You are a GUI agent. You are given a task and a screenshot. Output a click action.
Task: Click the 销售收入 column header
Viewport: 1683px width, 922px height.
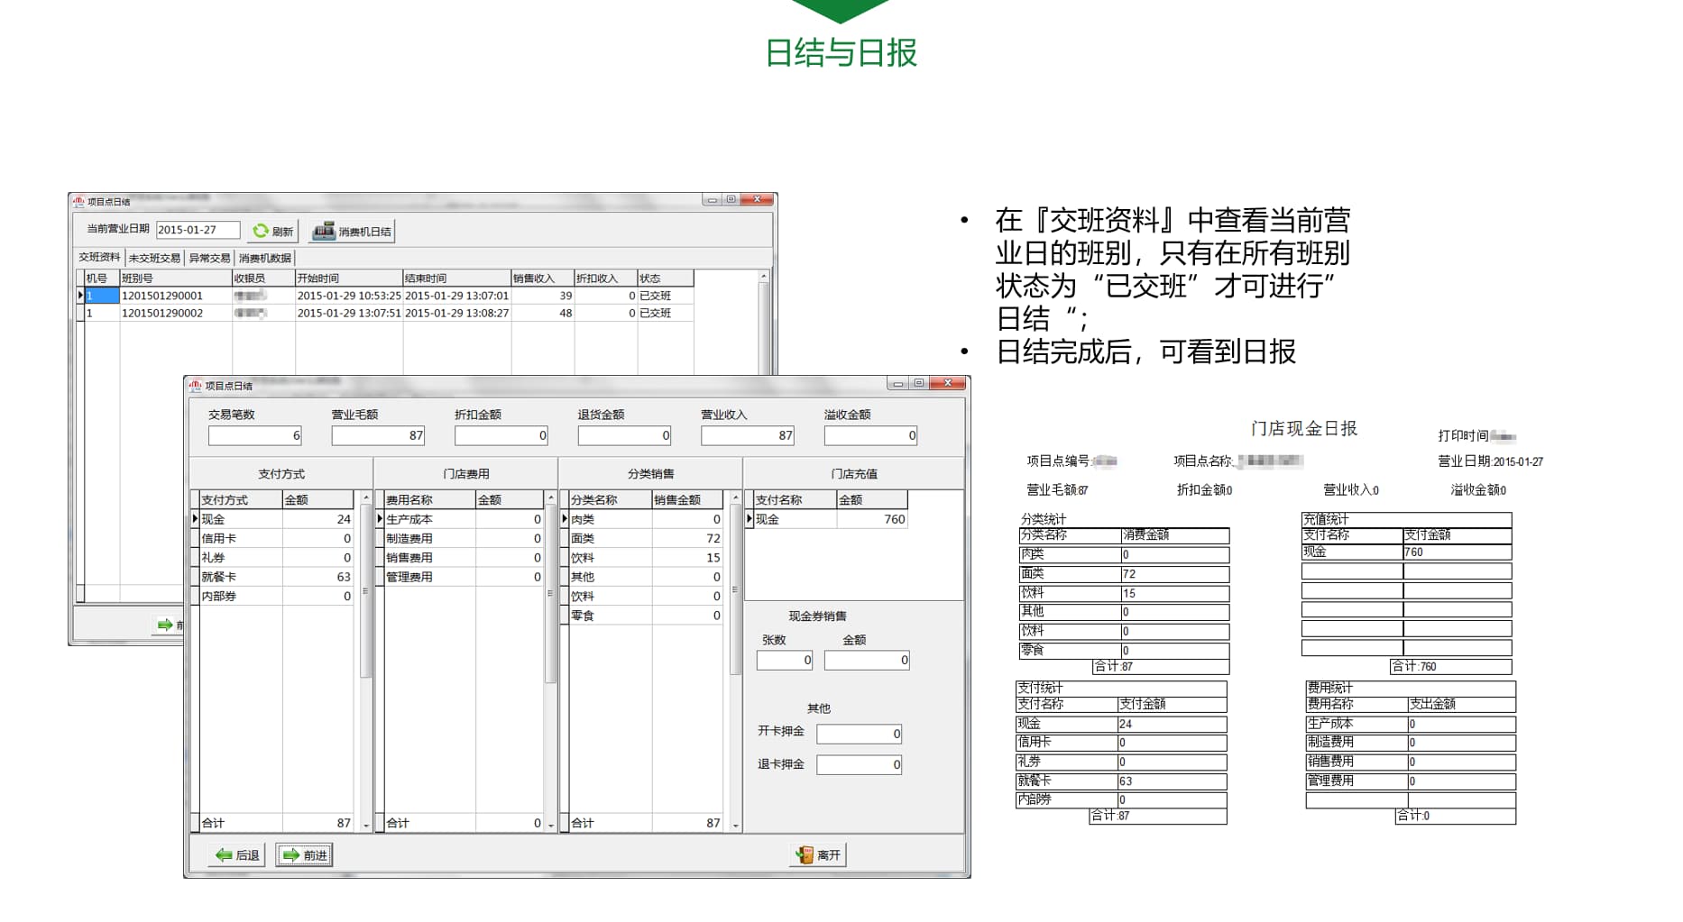pyautogui.click(x=536, y=278)
